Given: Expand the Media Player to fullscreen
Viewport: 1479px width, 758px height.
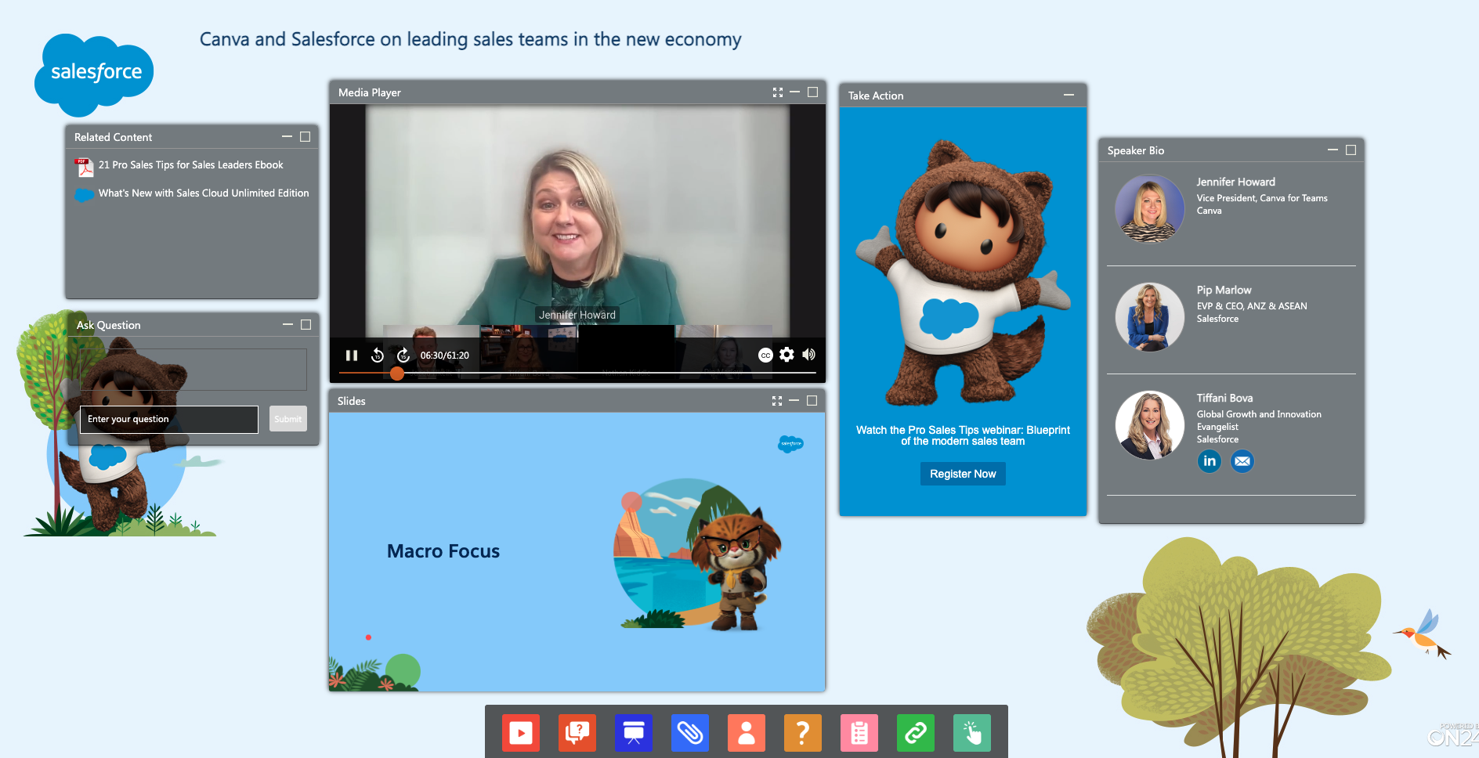Looking at the screenshot, I should click(x=778, y=92).
